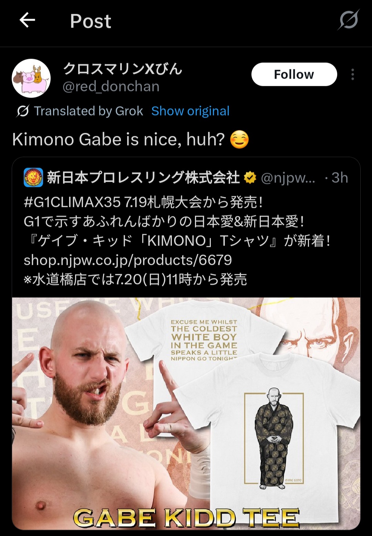Follow the @red_donchan account

(x=294, y=74)
